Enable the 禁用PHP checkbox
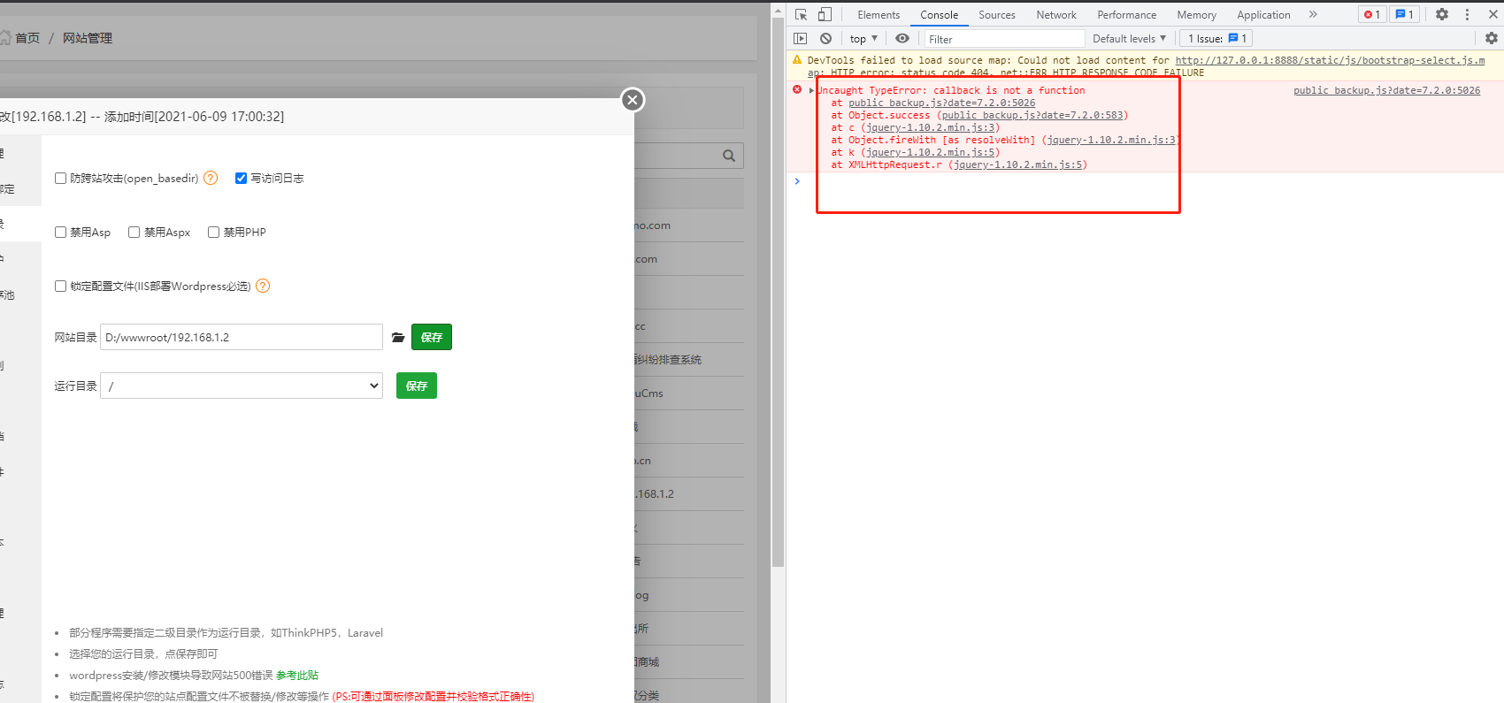Image resolution: width=1504 pixels, height=703 pixels. pos(213,232)
